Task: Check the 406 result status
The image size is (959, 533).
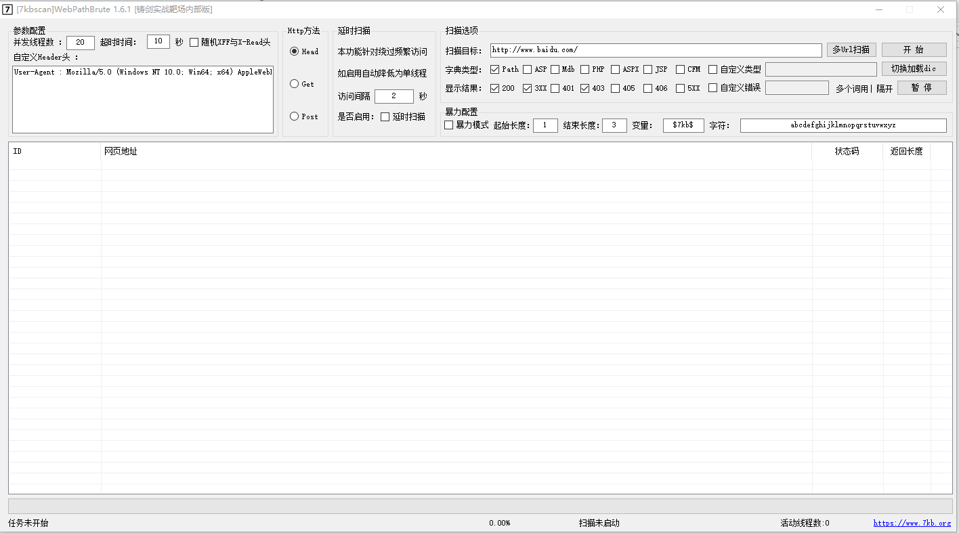Action: (647, 88)
